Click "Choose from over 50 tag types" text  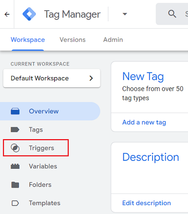click(153, 93)
